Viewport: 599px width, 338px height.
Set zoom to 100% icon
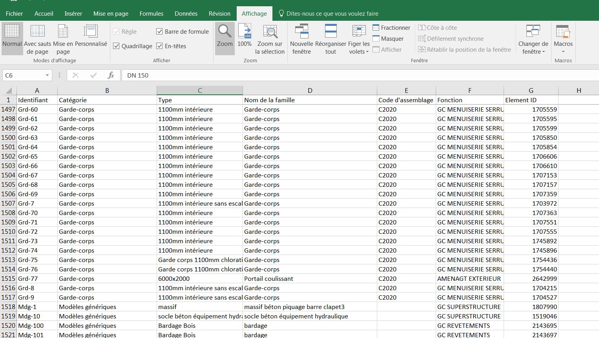pos(245,31)
